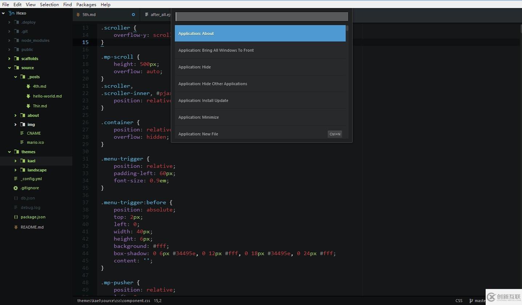Click the git branch icon in status bar
This screenshot has height=305, width=522.
pos(471,301)
